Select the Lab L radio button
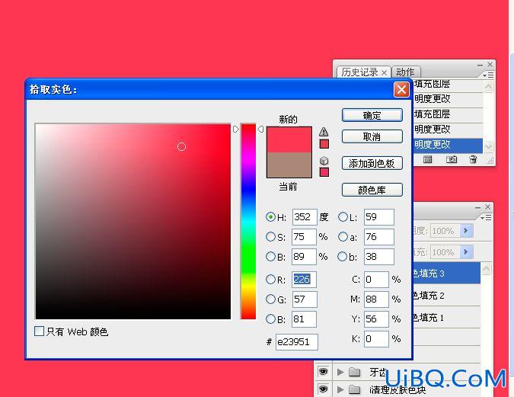Screen dimensions: 514x397 click(343, 217)
